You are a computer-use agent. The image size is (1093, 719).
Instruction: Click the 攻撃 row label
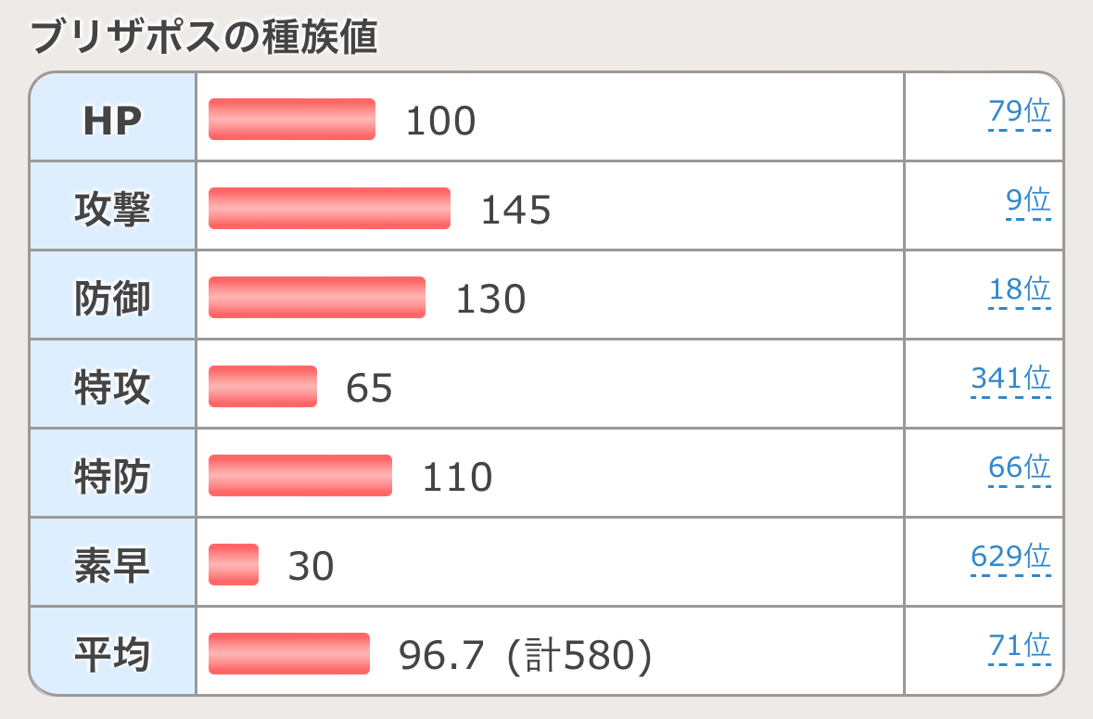112,209
